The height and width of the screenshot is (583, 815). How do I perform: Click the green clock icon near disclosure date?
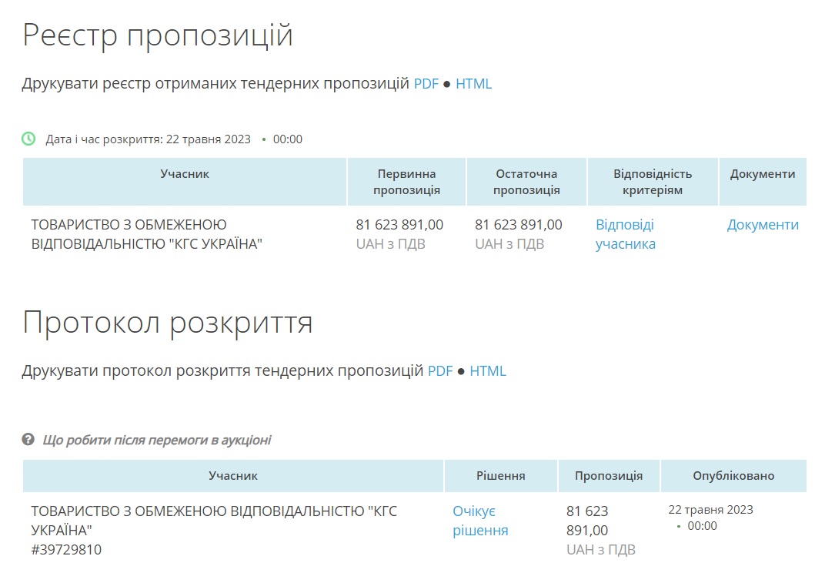pyautogui.click(x=28, y=139)
